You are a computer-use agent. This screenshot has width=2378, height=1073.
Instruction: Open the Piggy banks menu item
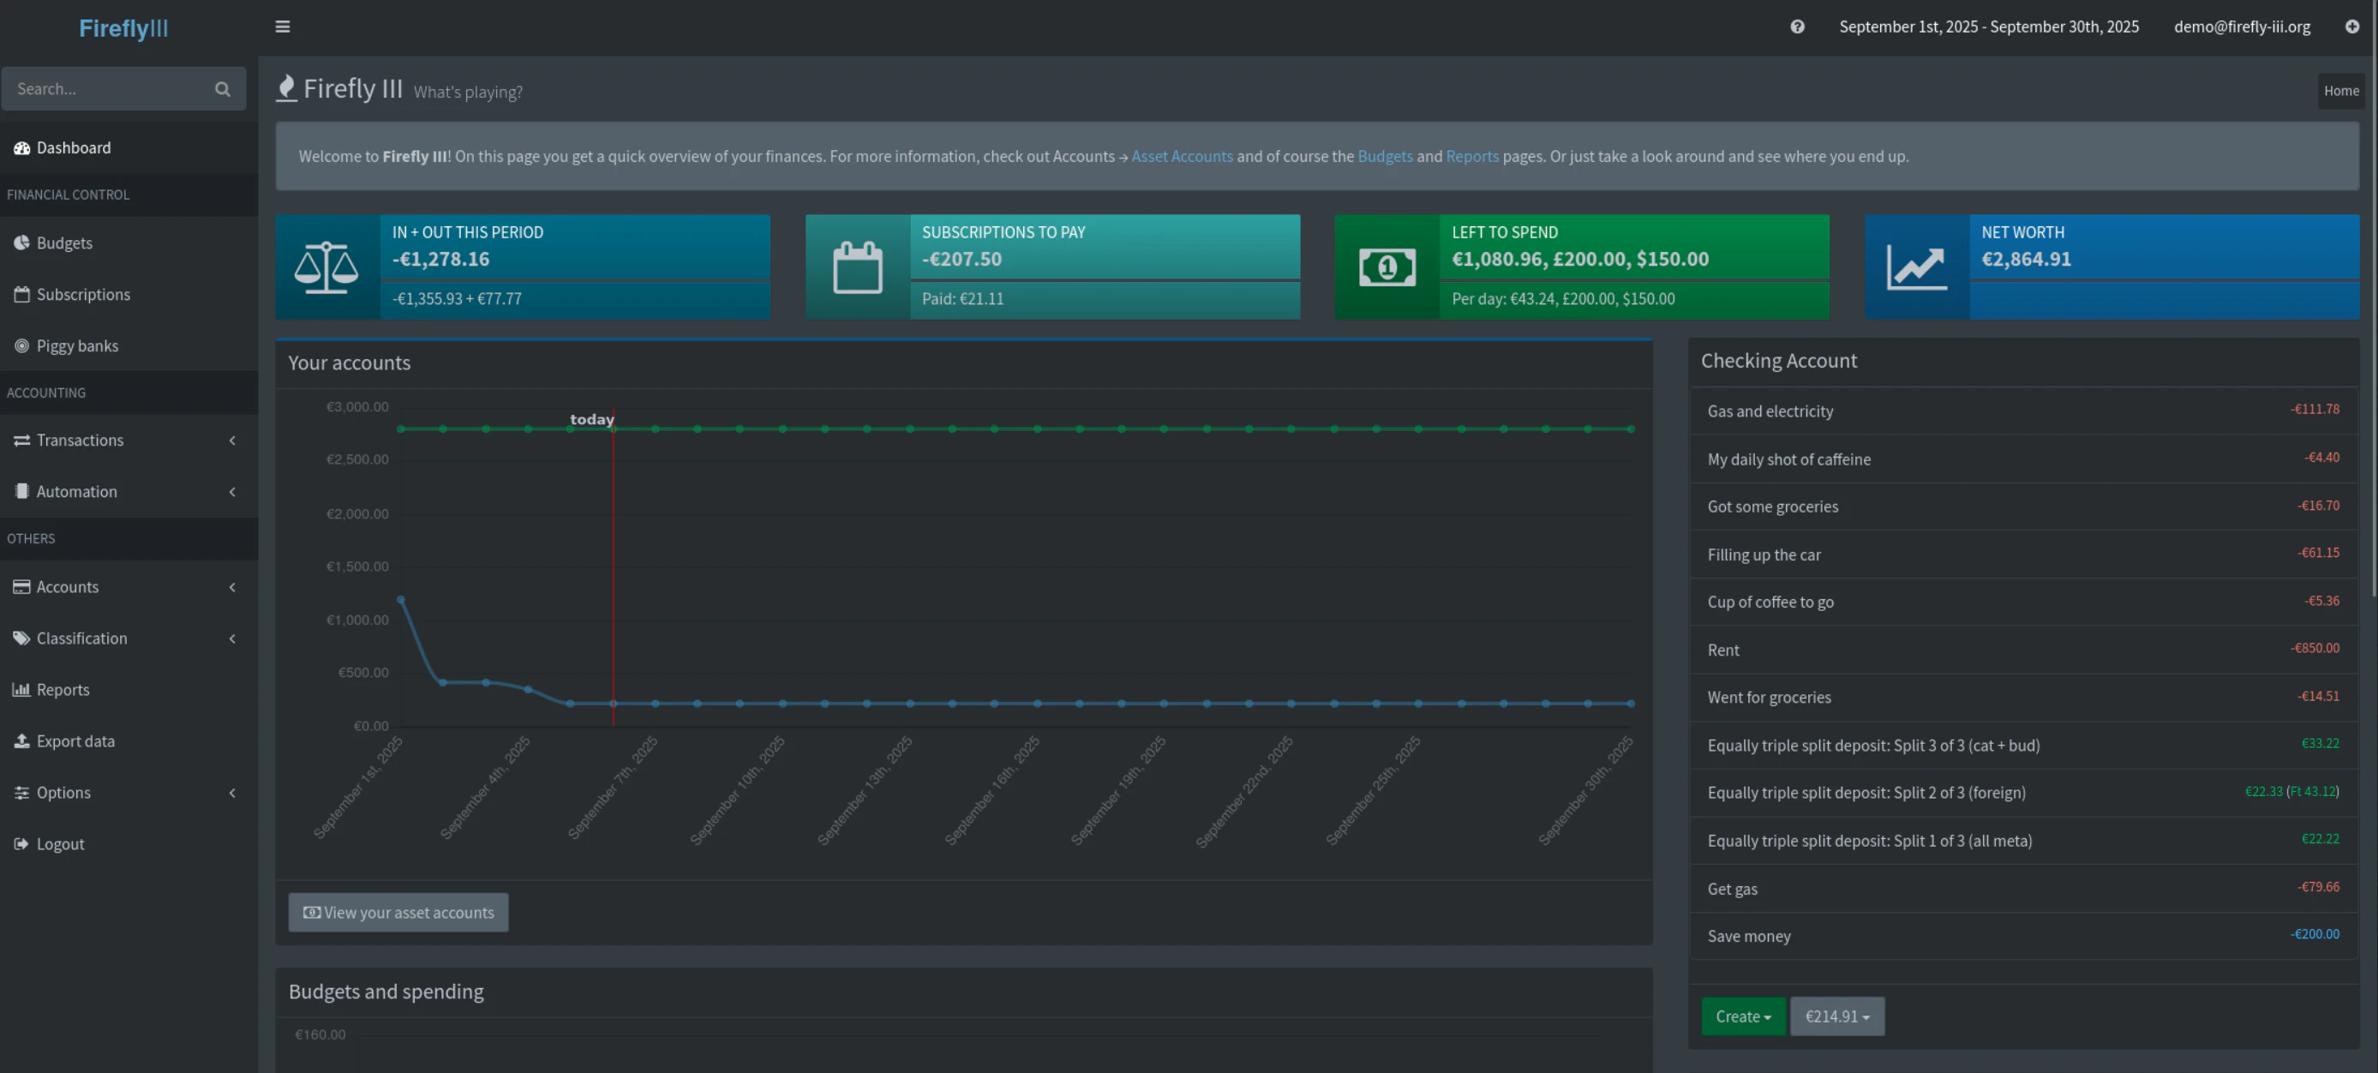click(x=129, y=346)
